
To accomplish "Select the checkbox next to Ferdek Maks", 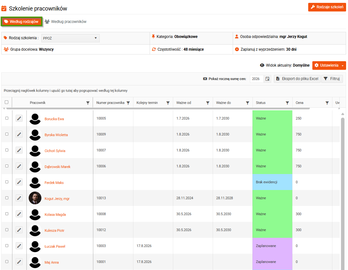I will (7, 182).
